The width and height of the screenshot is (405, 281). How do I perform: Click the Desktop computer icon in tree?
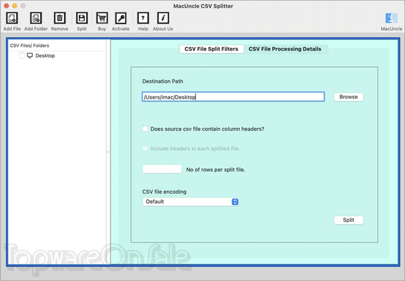point(30,55)
